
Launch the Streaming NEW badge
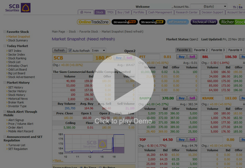coord(152,22)
